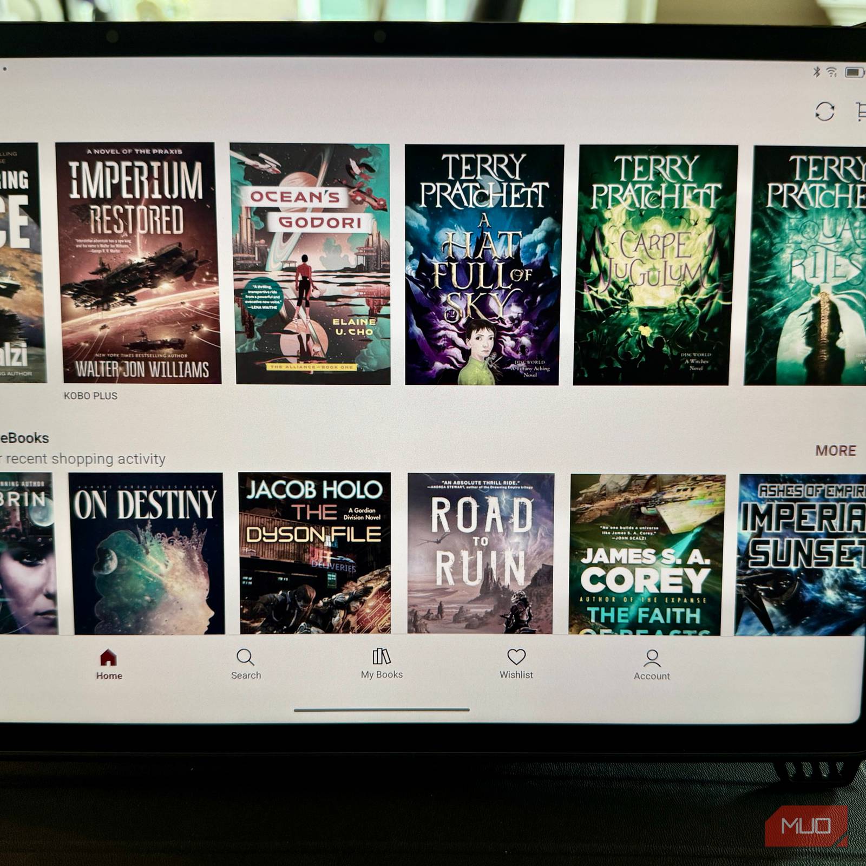Open Imperial Sunset book cover
The image size is (866, 866).
pyautogui.click(x=801, y=555)
